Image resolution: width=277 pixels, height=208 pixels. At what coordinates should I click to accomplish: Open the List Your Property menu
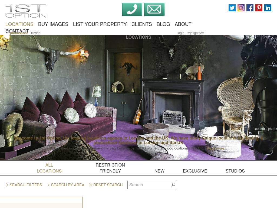[x=100, y=24]
